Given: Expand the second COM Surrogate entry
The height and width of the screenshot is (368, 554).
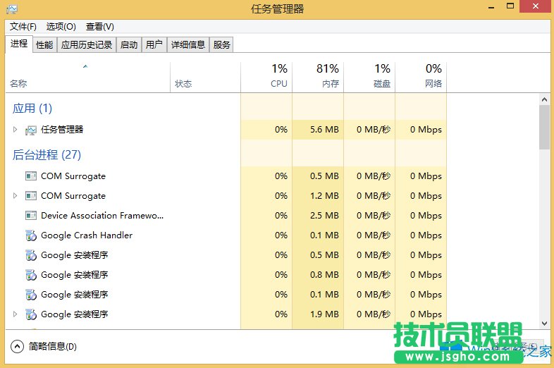Looking at the screenshot, I should click(x=15, y=196).
